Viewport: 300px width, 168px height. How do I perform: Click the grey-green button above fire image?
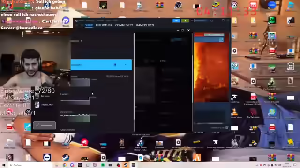click(214, 35)
